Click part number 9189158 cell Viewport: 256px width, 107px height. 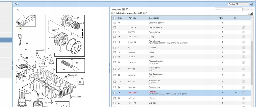point(132,42)
